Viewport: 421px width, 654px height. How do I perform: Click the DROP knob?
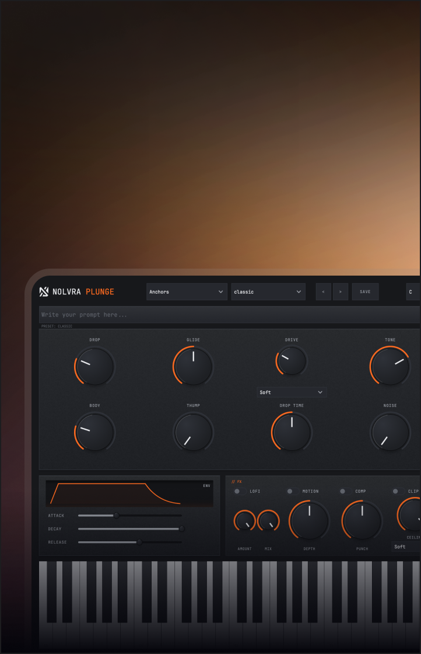pos(95,366)
